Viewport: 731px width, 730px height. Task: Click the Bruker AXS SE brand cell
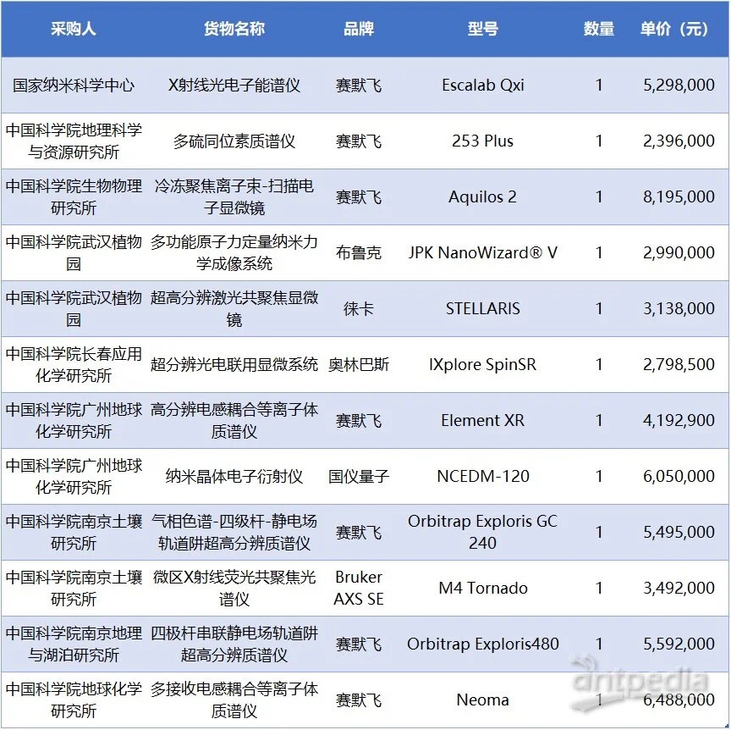(x=359, y=588)
